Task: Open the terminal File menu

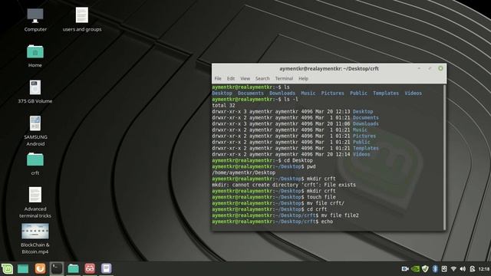Action: pos(218,78)
